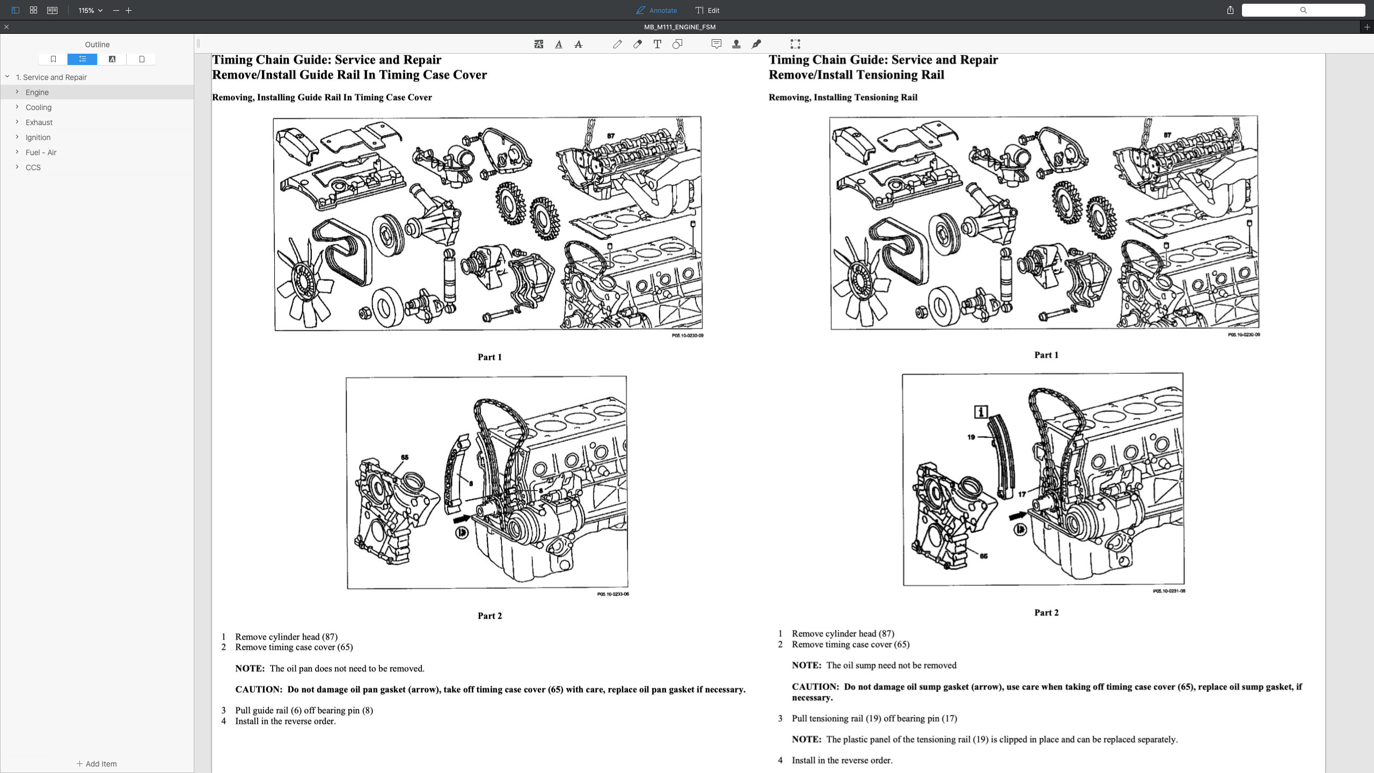Select the eraser tool
1374x773 pixels.
(x=638, y=44)
